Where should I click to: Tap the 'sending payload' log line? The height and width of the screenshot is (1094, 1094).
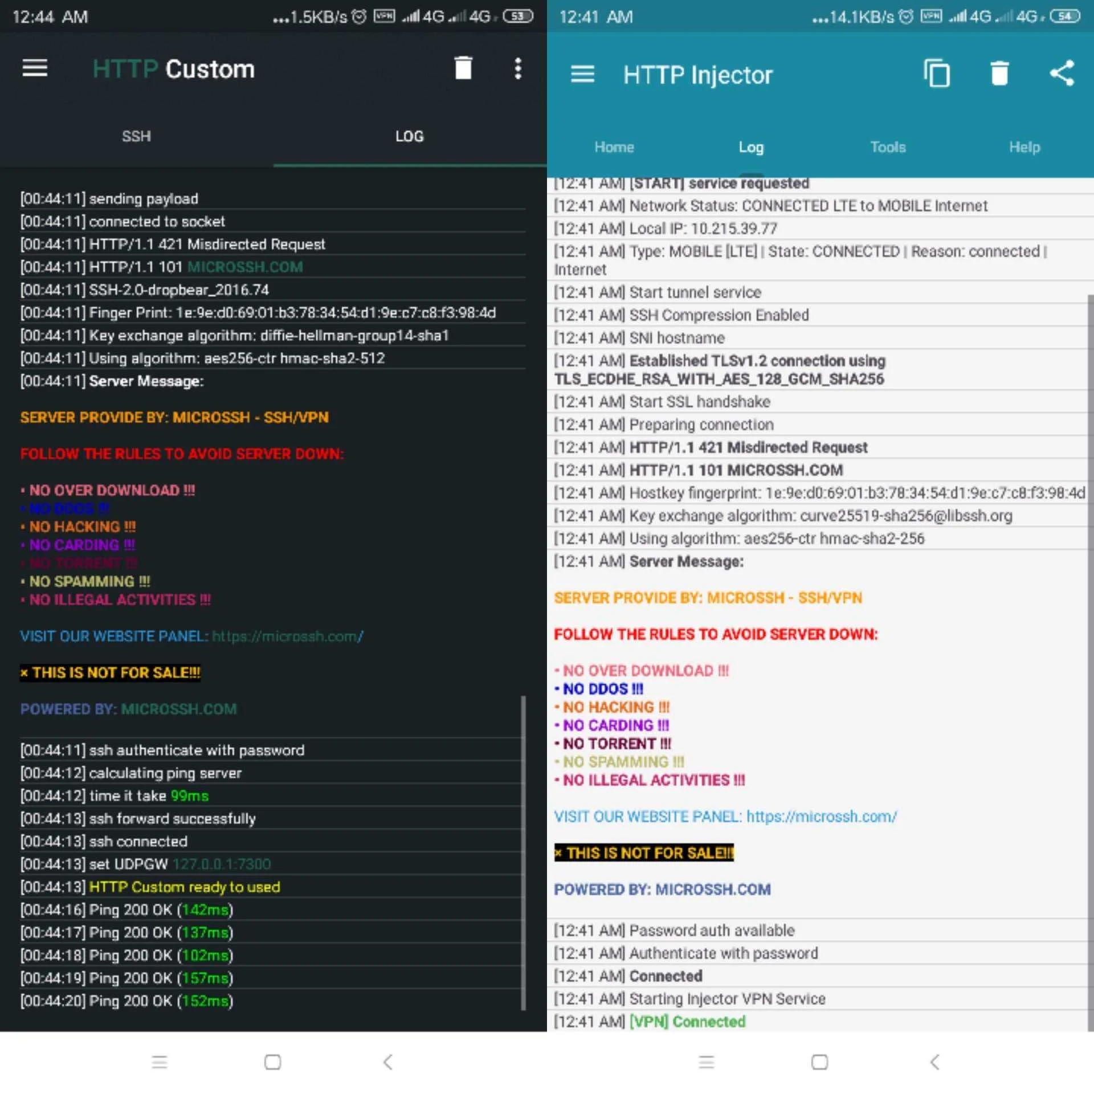coord(109,199)
